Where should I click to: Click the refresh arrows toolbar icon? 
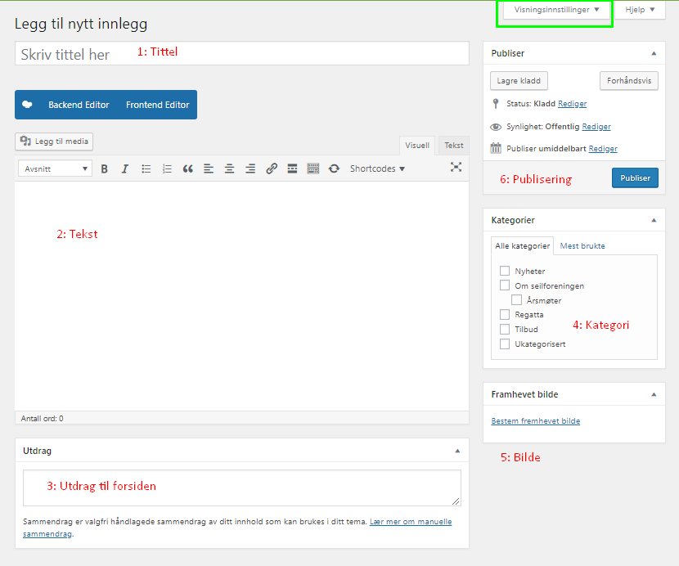pyautogui.click(x=334, y=168)
